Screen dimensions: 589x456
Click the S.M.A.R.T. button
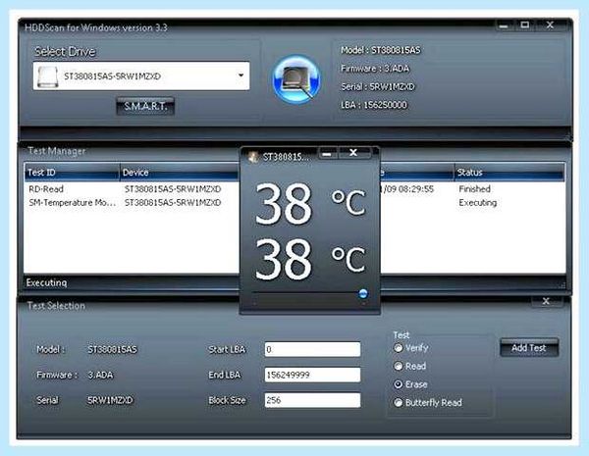tap(145, 106)
